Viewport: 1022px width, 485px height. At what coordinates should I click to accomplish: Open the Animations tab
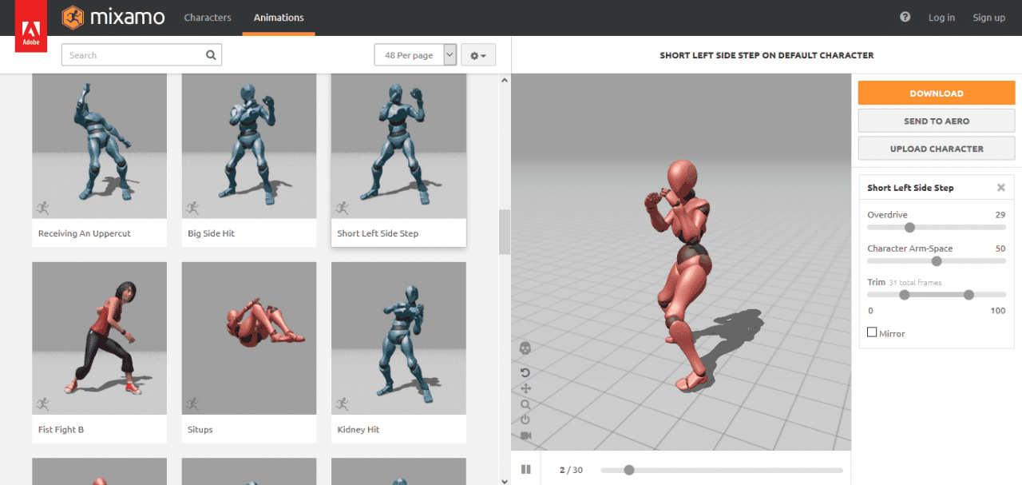[x=279, y=18]
